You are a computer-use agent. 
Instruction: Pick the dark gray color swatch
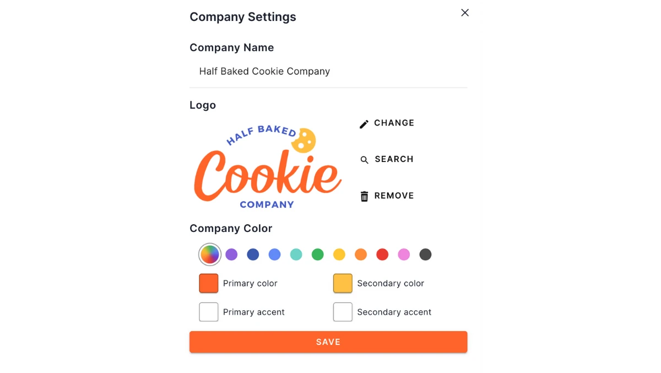pyautogui.click(x=425, y=255)
